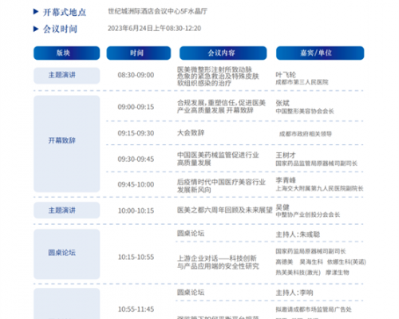Select the 开幕致辞 section block
The image size is (399, 319).
[x=66, y=144]
